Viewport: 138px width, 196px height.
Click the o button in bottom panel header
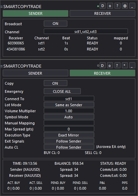pyautogui.click(x=110, y=65)
